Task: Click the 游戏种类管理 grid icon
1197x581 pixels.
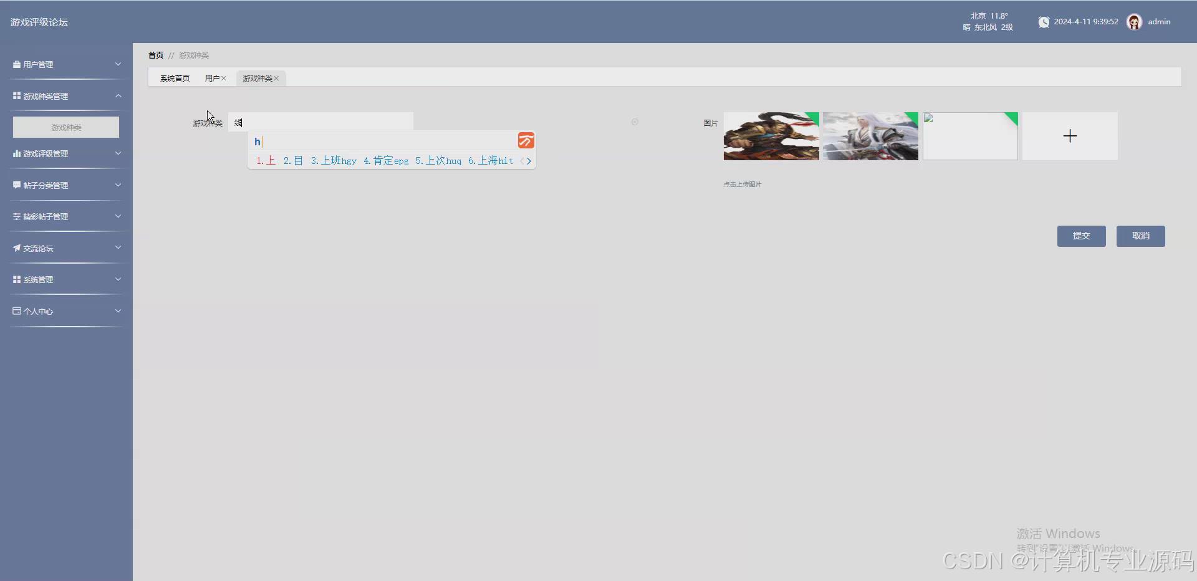Action: pyautogui.click(x=17, y=96)
